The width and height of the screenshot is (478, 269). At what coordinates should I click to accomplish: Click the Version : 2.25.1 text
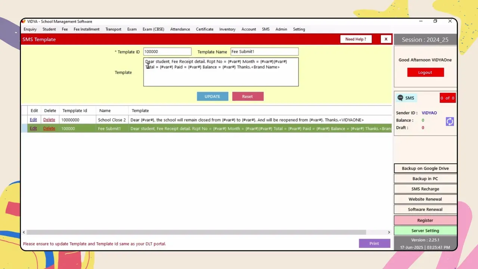click(x=425, y=240)
